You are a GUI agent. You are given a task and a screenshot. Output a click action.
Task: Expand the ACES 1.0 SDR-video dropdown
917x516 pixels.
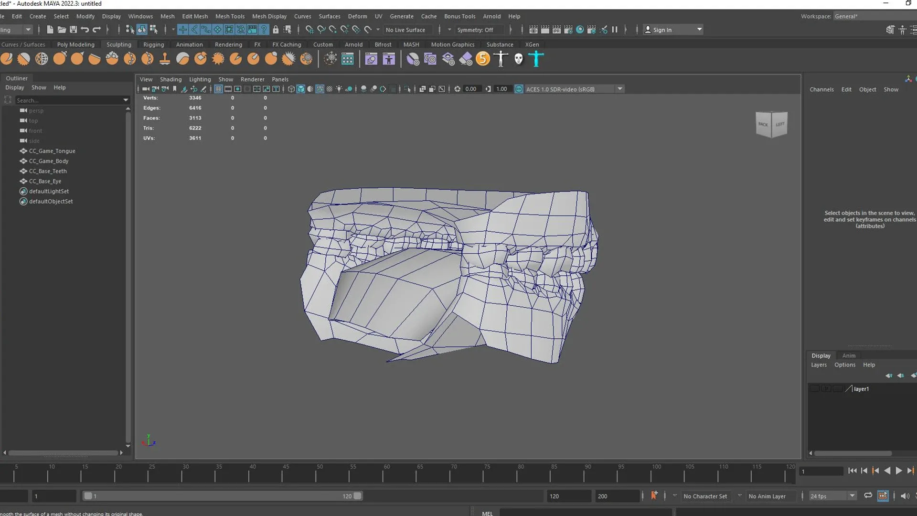(x=619, y=89)
